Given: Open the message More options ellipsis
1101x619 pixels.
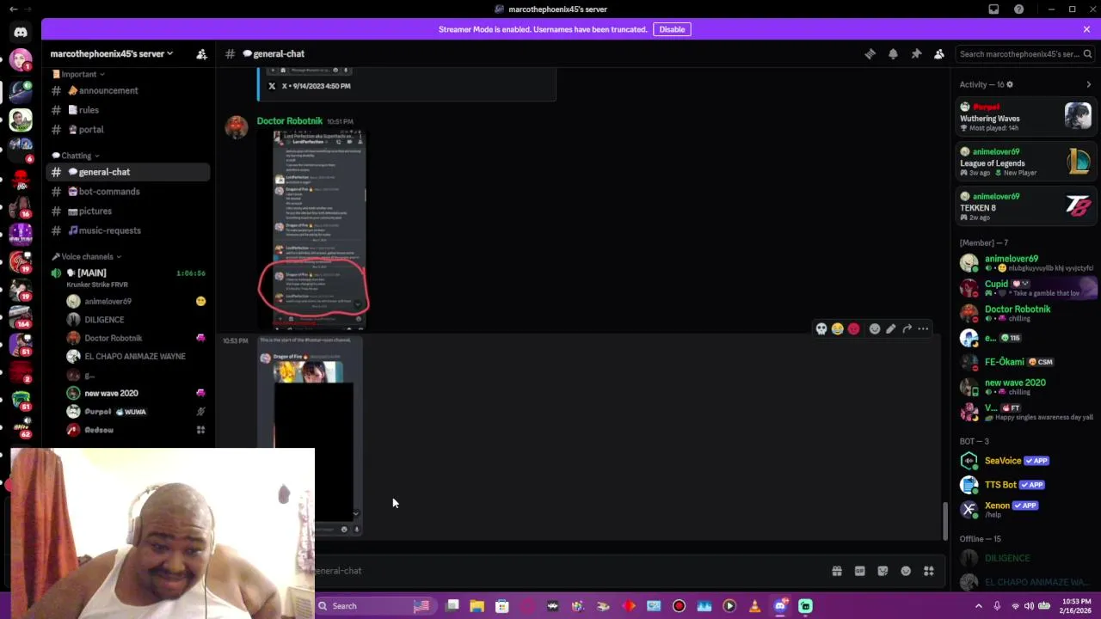Looking at the screenshot, I should tap(923, 328).
